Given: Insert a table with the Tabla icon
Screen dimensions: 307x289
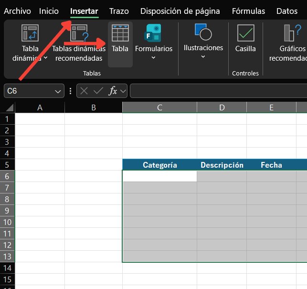Looking at the screenshot, I should point(120,33).
